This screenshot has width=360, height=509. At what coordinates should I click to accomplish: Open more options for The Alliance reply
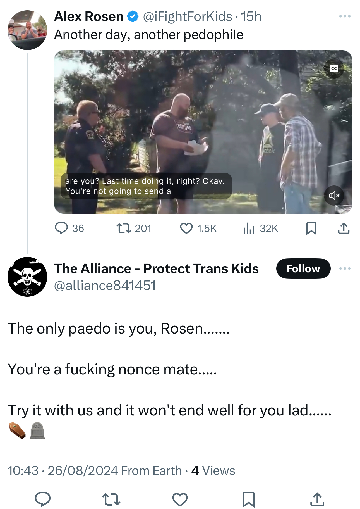[345, 268]
